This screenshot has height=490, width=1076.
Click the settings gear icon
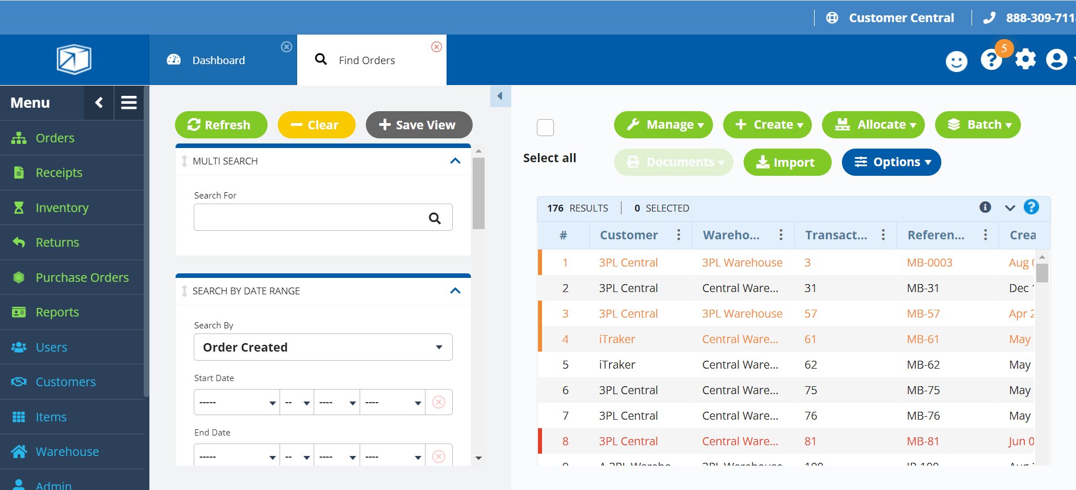(x=1025, y=60)
